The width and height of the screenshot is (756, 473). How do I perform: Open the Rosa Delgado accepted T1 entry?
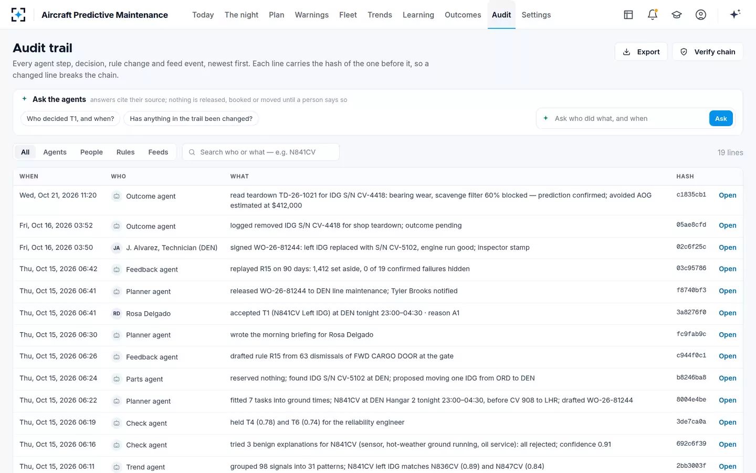tap(727, 313)
